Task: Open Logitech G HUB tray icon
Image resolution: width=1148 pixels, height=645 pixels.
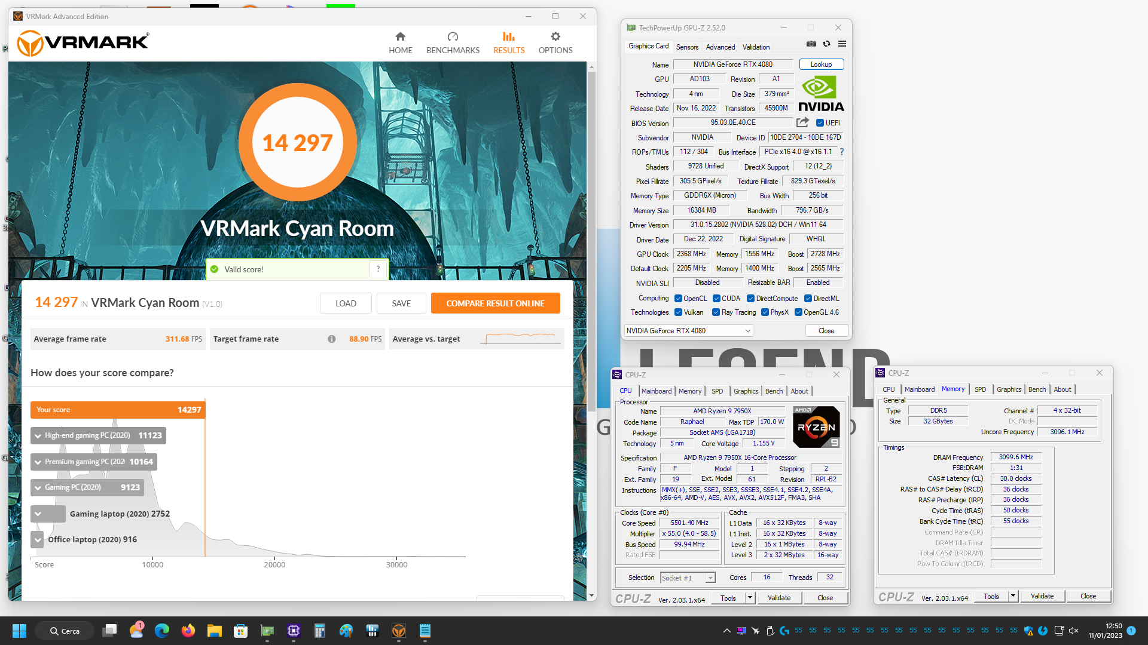Action: (784, 631)
